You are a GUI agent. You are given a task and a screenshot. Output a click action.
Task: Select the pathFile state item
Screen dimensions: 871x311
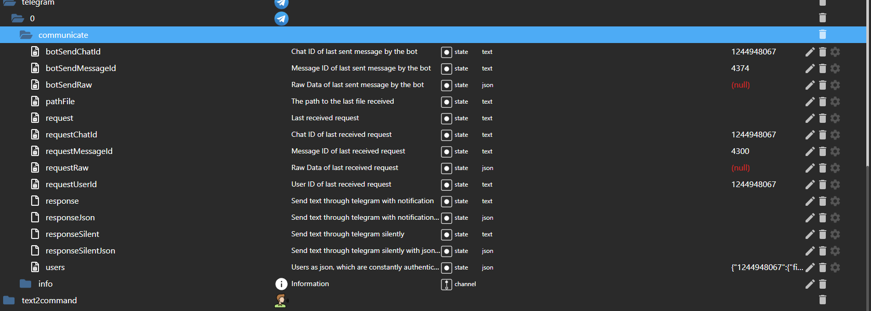tap(60, 102)
